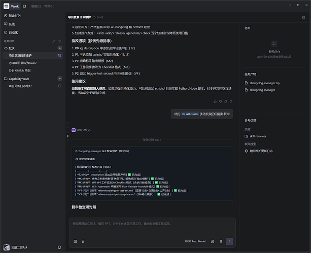Start voice input with microphone icon
The height and width of the screenshot is (253, 311).
(221, 241)
